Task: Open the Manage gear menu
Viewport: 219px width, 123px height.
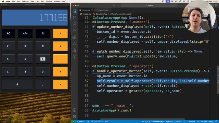Action: (x=75, y=117)
